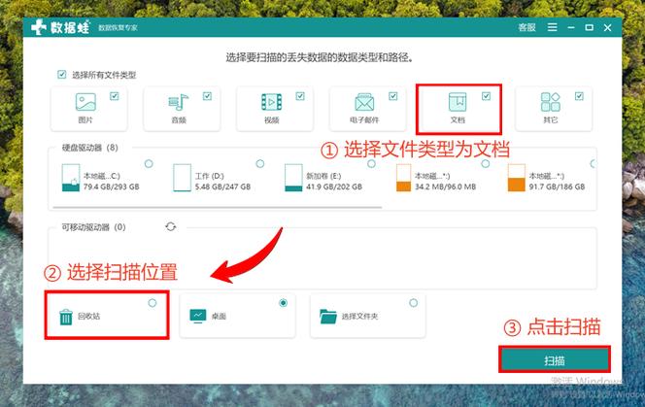The image size is (645, 407).
Task: Uncheck the 文档 checkbox
Action: tap(487, 96)
